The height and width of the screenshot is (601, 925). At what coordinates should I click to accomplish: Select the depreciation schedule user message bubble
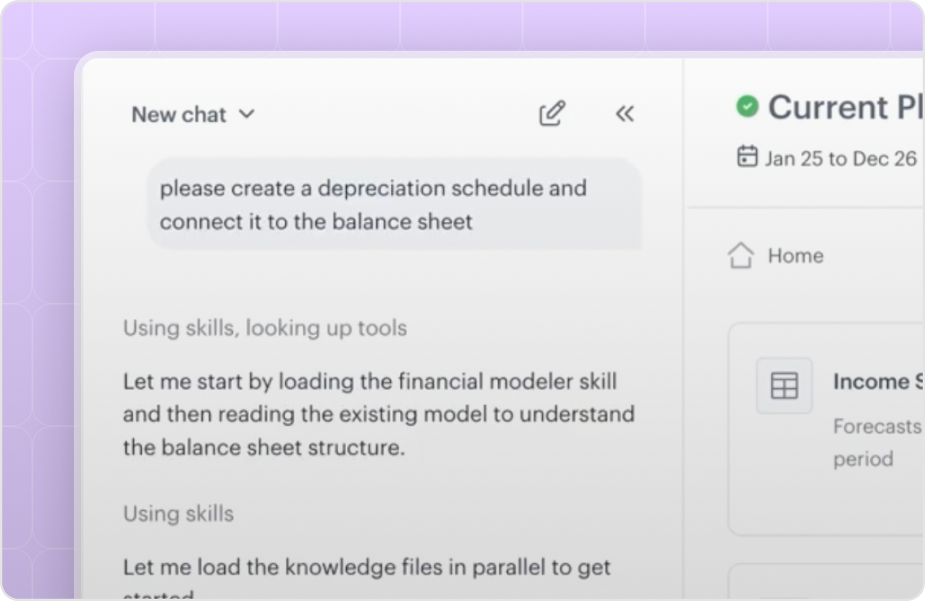[394, 204]
